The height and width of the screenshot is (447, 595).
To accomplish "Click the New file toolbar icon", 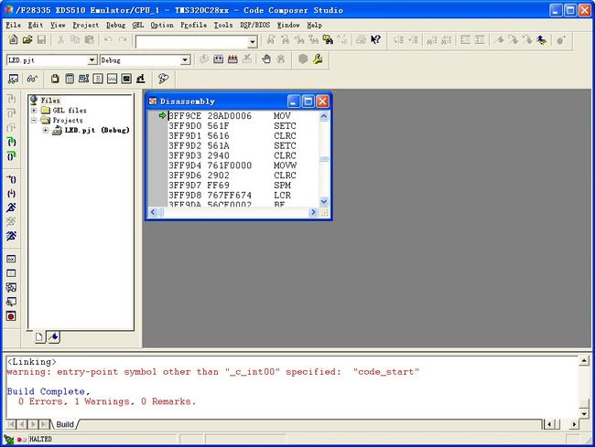I will [13, 39].
